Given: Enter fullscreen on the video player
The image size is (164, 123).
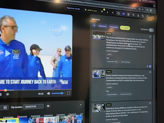Looking at the screenshot, I should pyautogui.click(x=69, y=93).
